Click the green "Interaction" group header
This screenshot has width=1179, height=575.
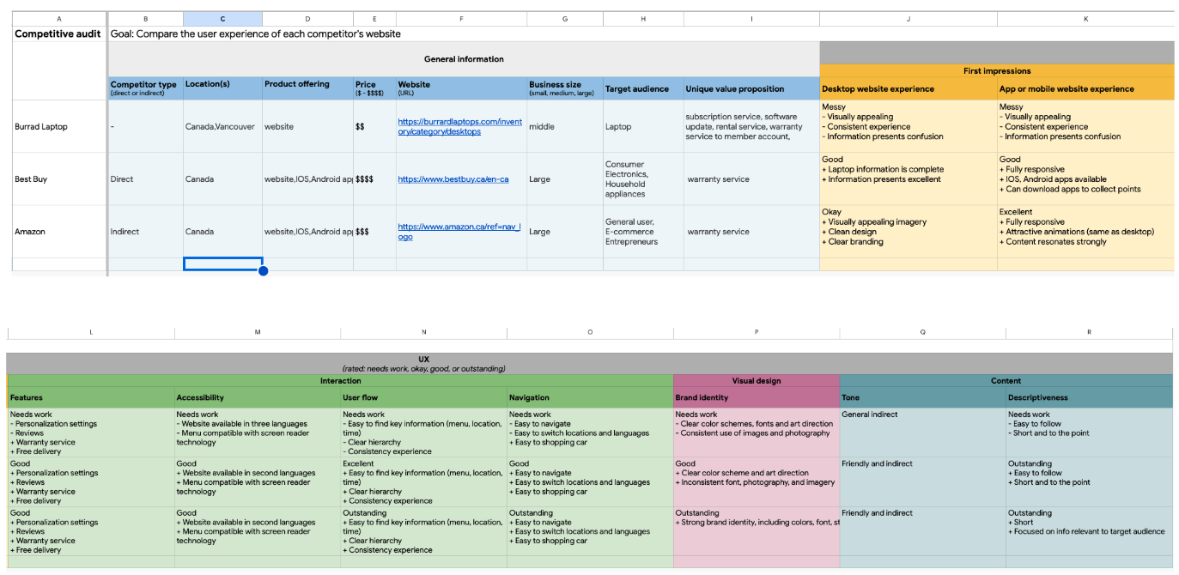[x=341, y=380]
